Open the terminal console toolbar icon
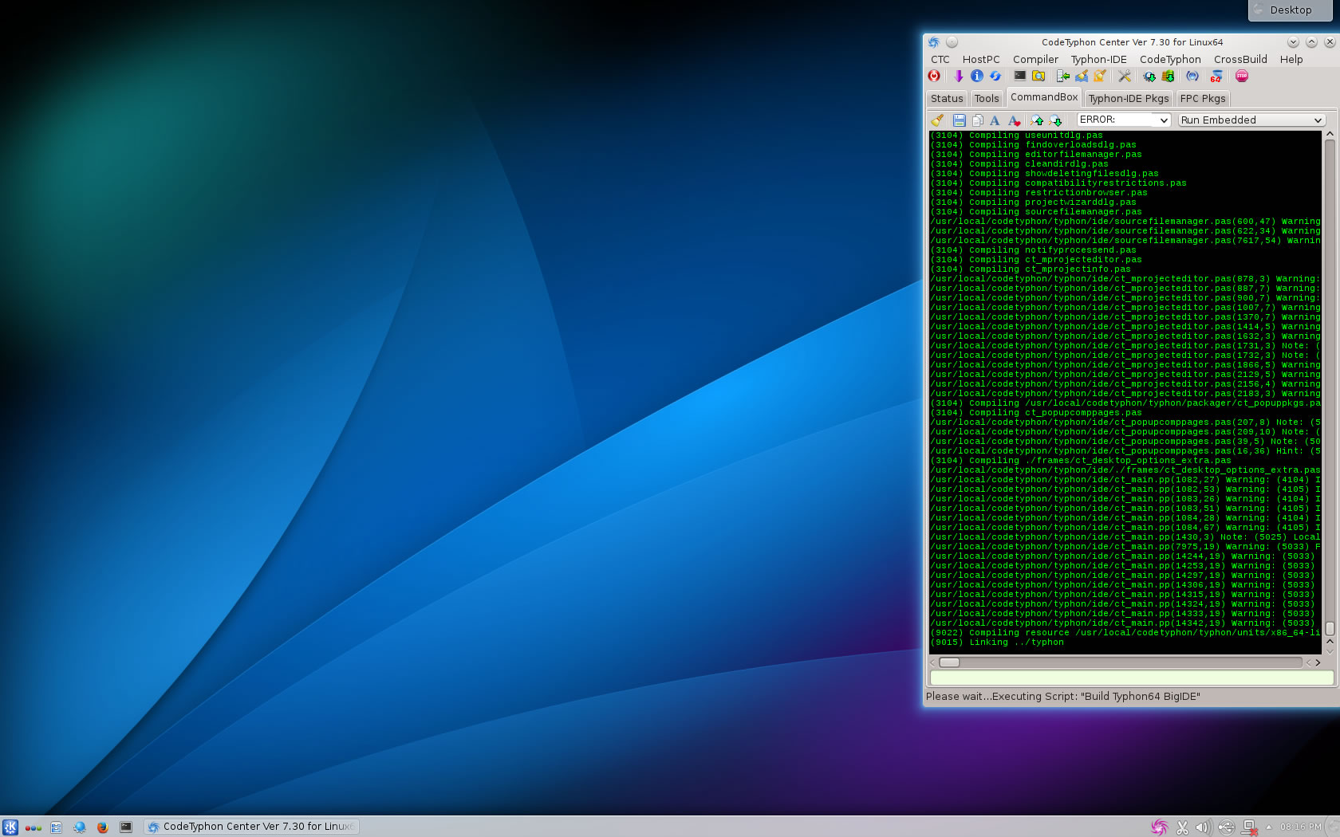The width and height of the screenshot is (1340, 837). (x=1019, y=77)
